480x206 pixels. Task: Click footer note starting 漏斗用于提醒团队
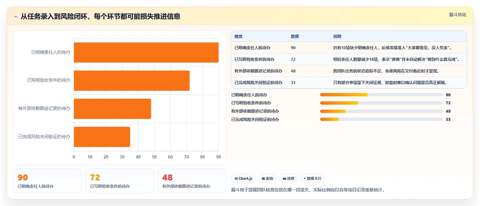tap(308, 190)
